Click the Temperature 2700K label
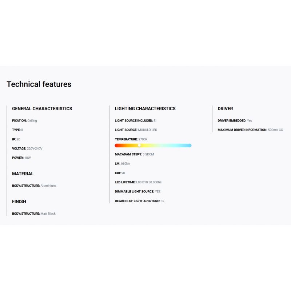The image size is (291, 291). [x=131, y=139]
